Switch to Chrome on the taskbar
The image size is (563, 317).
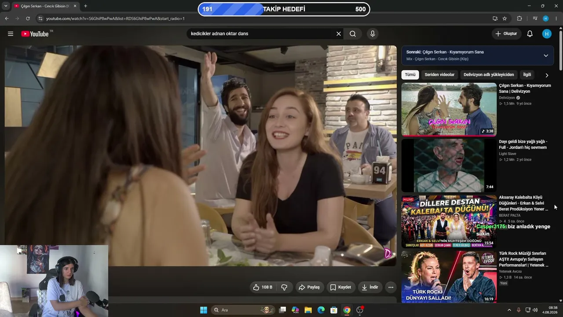point(347,310)
